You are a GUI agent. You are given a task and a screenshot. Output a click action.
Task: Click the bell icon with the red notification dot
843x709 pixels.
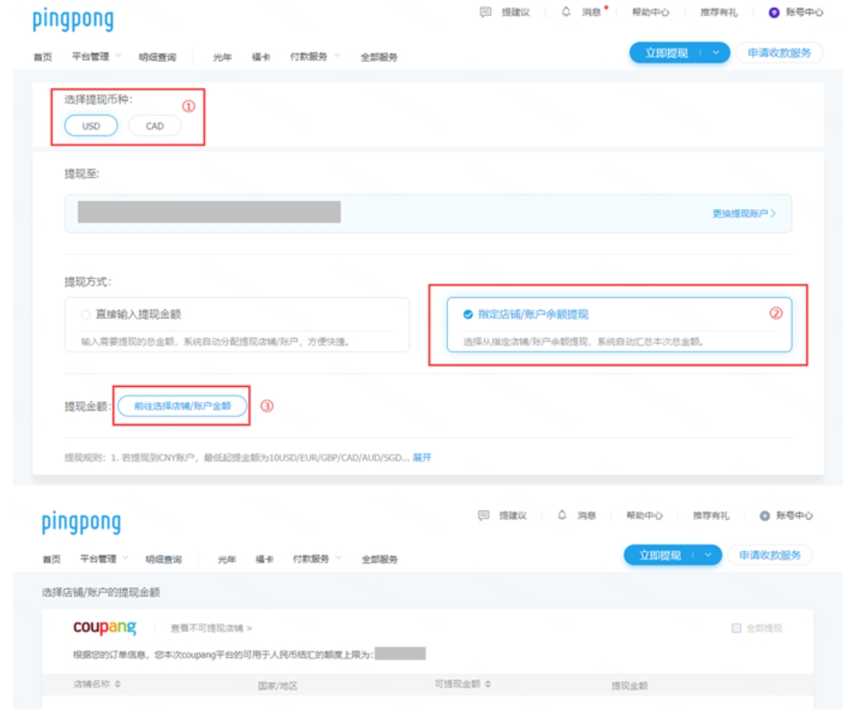[x=567, y=13]
